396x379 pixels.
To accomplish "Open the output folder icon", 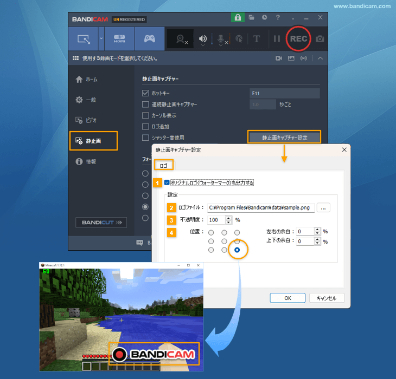I will (x=251, y=17).
